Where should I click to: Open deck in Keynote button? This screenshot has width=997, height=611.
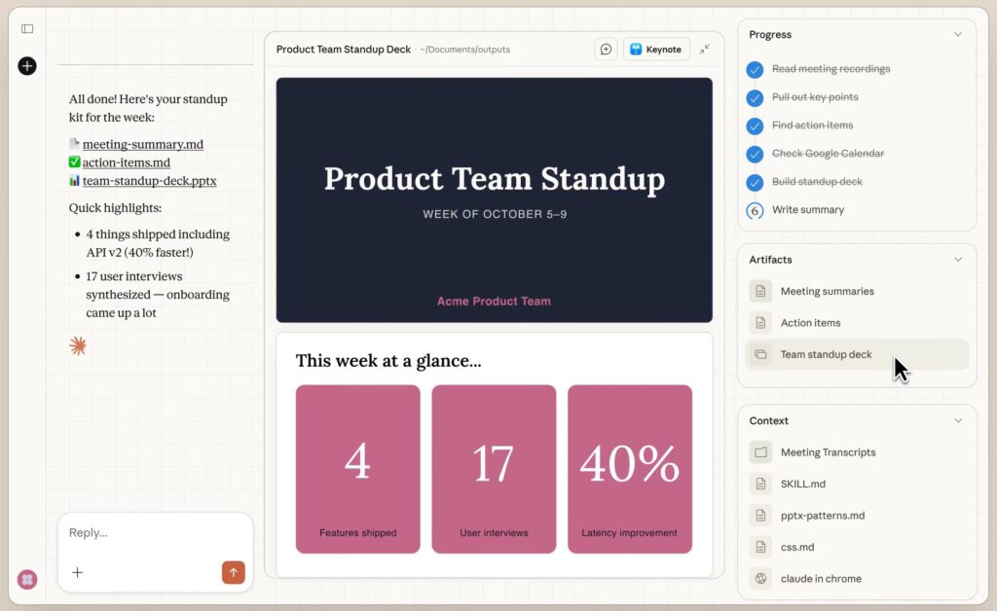(656, 50)
